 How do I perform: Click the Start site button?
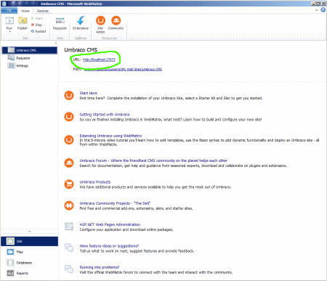pos(36,18)
